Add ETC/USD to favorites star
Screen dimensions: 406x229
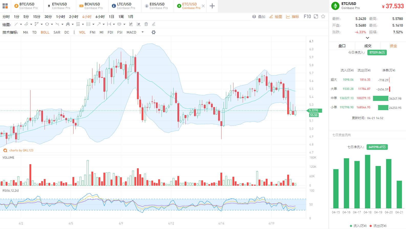pyautogui.click(x=323, y=16)
